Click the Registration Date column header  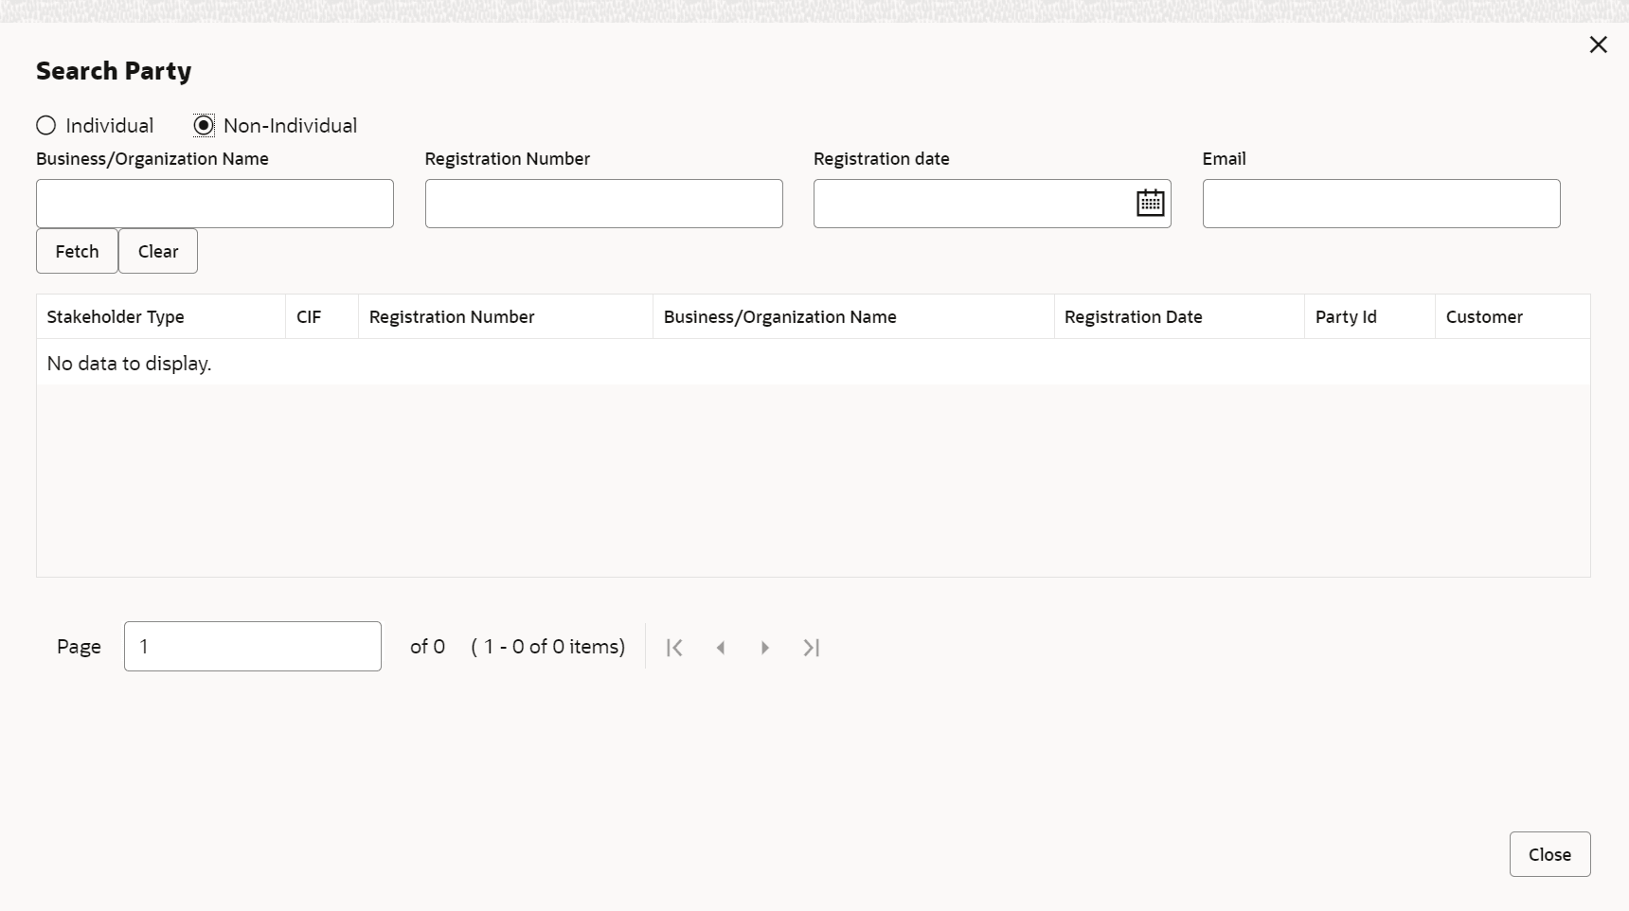(1133, 317)
